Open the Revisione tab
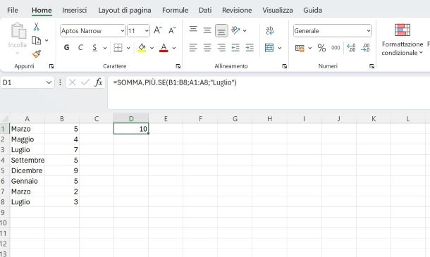430x257 pixels. pyautogui.click(x=237, y=10)
